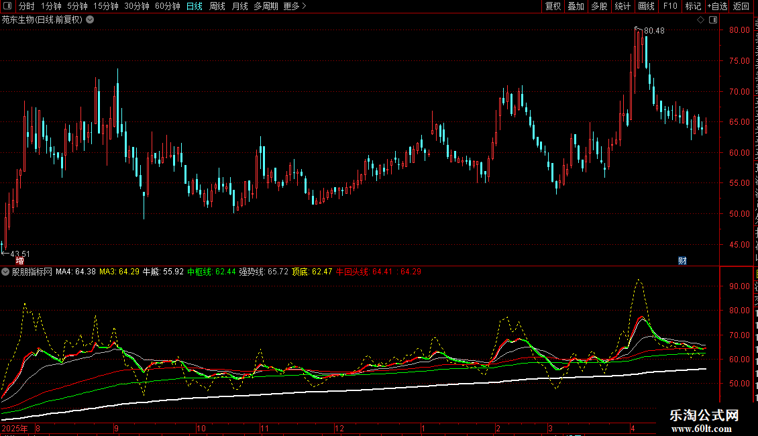Click the 顶底: 62.47 indicator value
Viewport: 758px width, 436px height.
(312, 272)
